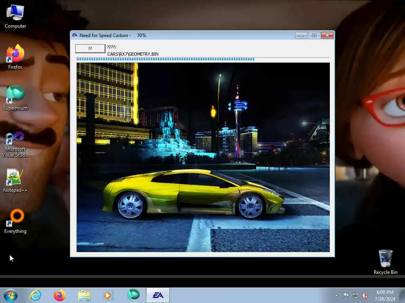Screen dimensions: 405x303
Task: Click the EA logo in title bar
Action: 75,35
